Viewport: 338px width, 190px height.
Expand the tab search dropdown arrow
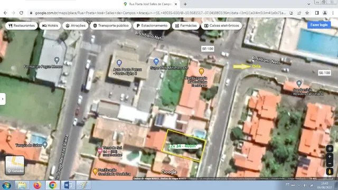tap(308, 4)
